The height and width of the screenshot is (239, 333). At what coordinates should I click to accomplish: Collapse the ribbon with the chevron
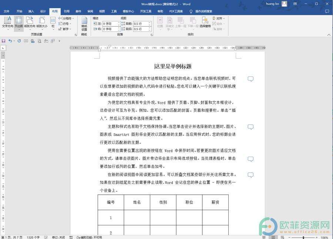(x=329, y=35)
